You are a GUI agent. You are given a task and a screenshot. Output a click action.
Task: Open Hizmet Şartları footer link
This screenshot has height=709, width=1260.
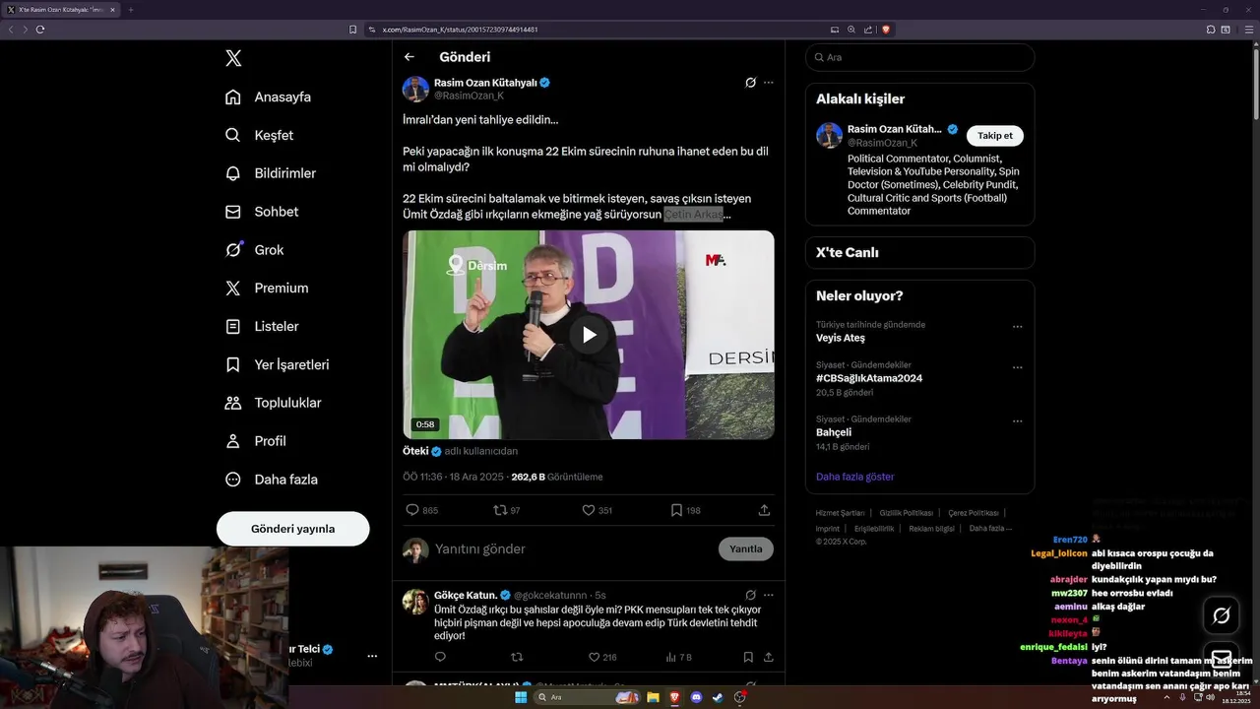(x=840, y=513)
